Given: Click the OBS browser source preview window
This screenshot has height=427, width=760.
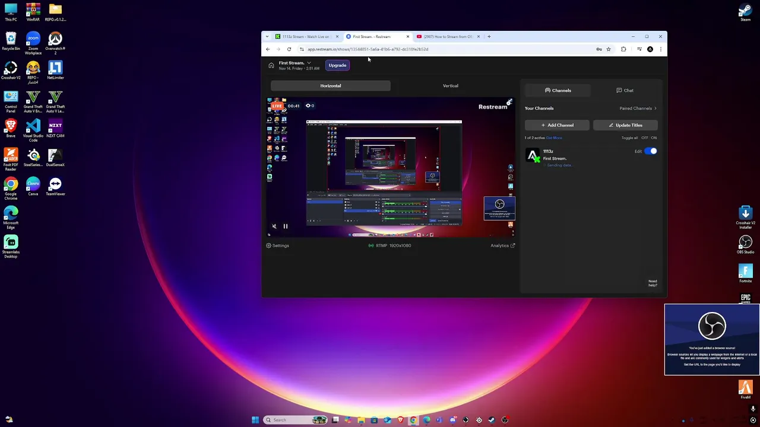Looking at the screenshot, I should 712,340.
